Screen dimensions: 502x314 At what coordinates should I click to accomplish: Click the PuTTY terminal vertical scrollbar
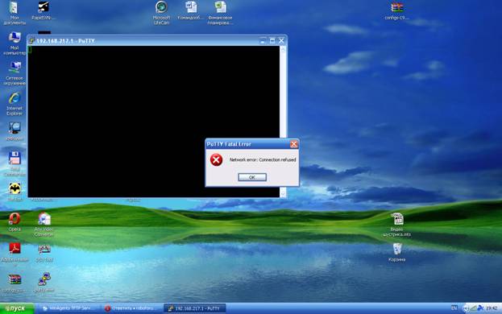[x=283, y=122]
